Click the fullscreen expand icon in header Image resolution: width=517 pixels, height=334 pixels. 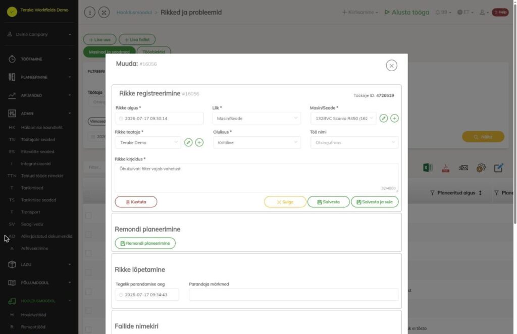click(104, 13)
